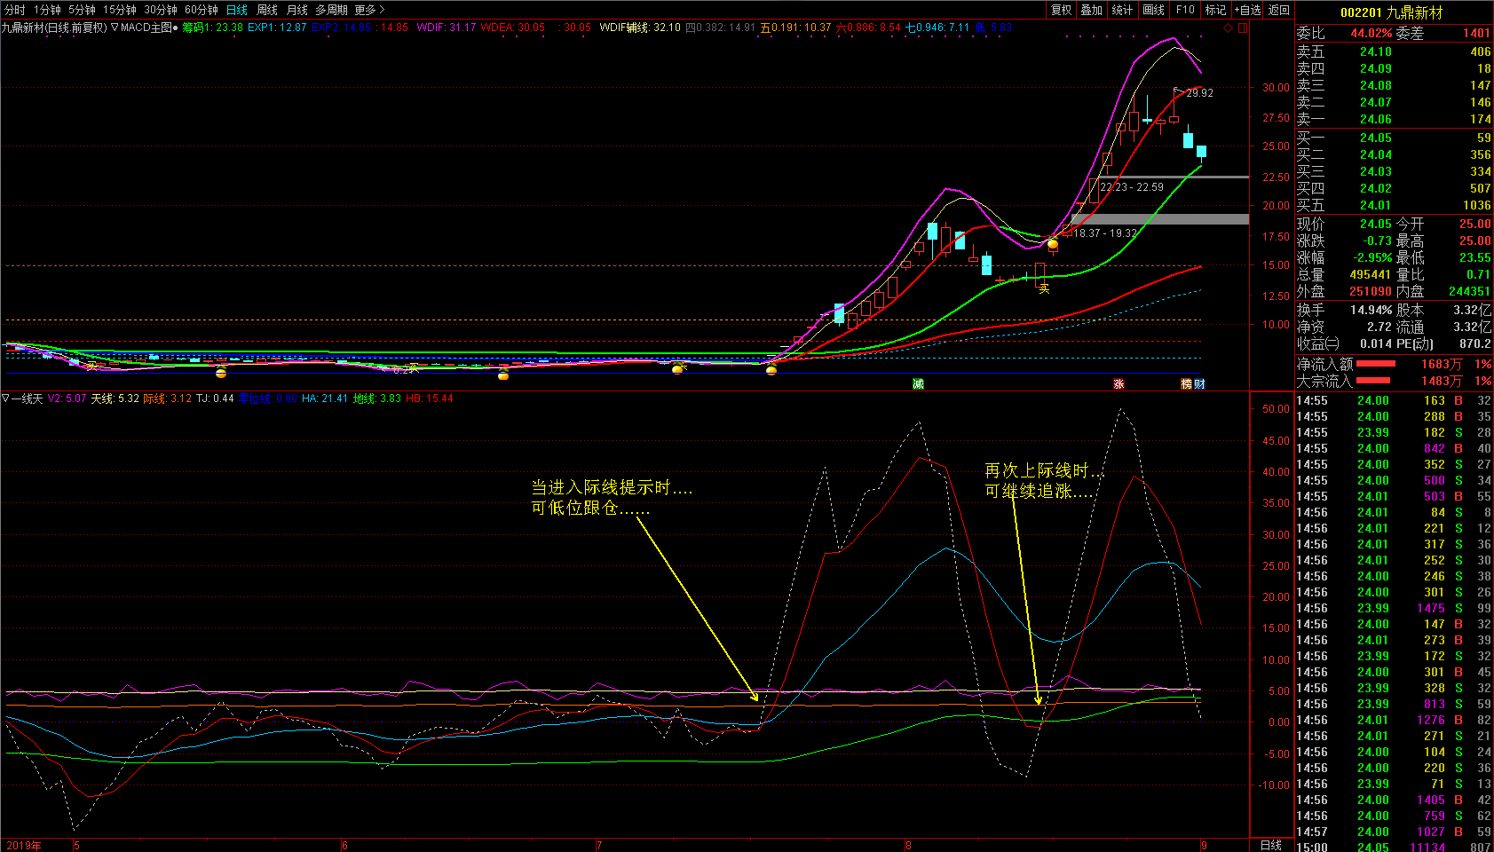Open 一线天 sub-indicator dropdown triangle
The image size is (1494, 852).
5,398
